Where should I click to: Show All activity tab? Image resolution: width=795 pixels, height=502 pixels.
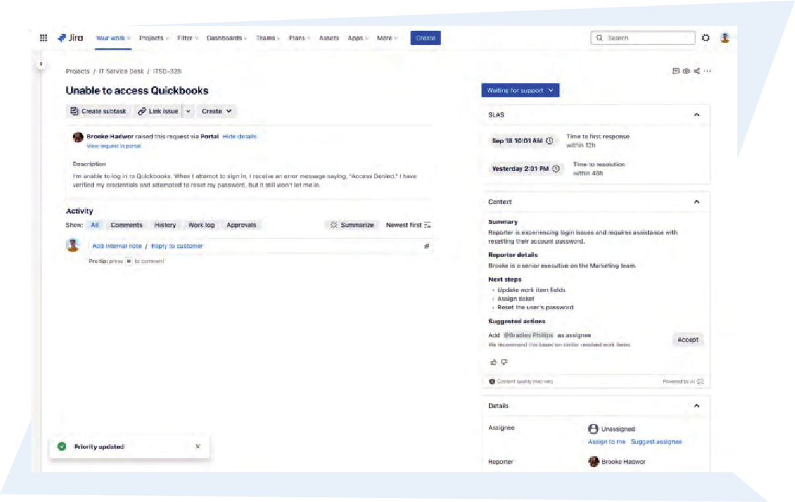95,225
